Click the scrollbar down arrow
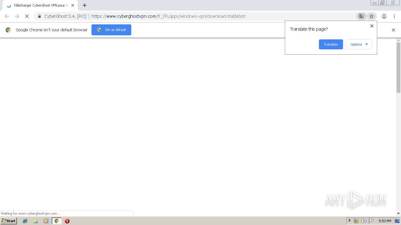The height and width of the screenshot is (225, 401). tap(398, 213)
